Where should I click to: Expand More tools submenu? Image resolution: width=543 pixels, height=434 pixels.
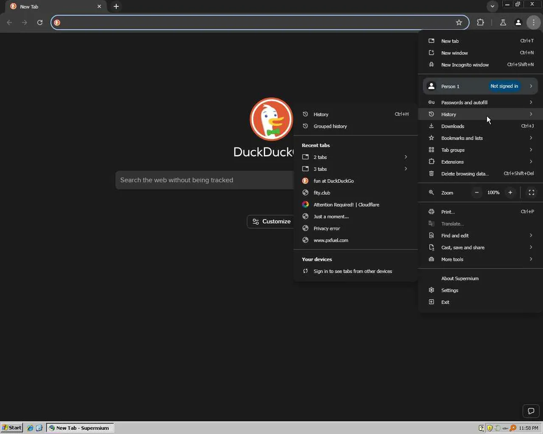pyautogui.click(x=480, y=259)
